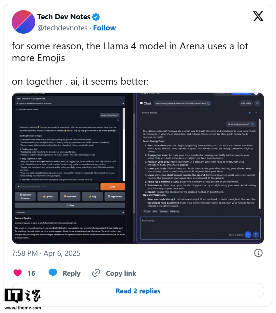Click the orange Send button

(x=112, y=187)
